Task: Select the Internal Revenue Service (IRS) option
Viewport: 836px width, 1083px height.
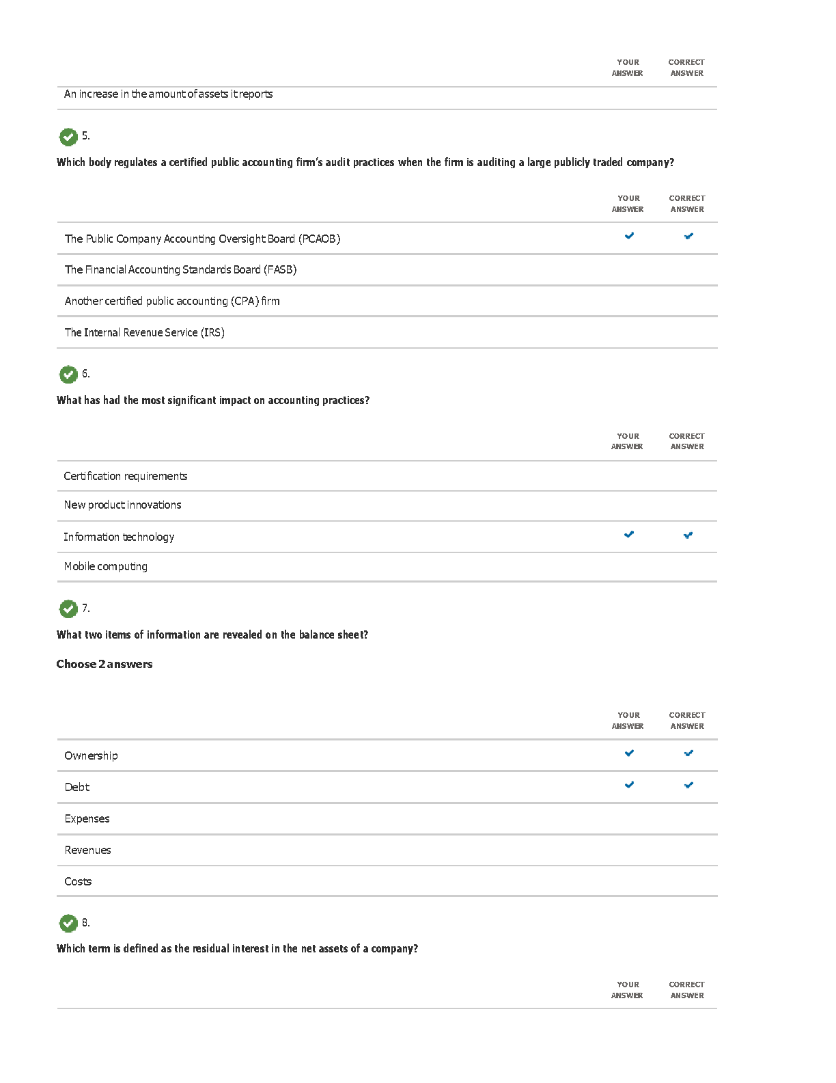Action: point(144,332)
